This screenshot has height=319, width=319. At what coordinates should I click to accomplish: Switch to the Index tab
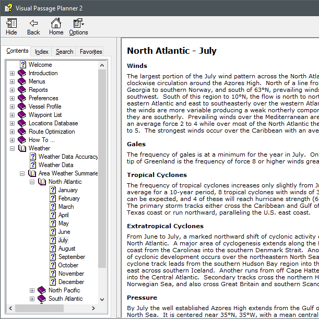42,52
